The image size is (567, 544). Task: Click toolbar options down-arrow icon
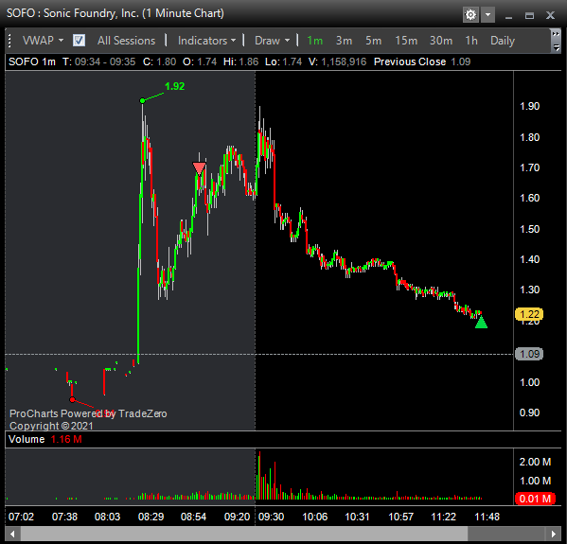coord(557,47)
